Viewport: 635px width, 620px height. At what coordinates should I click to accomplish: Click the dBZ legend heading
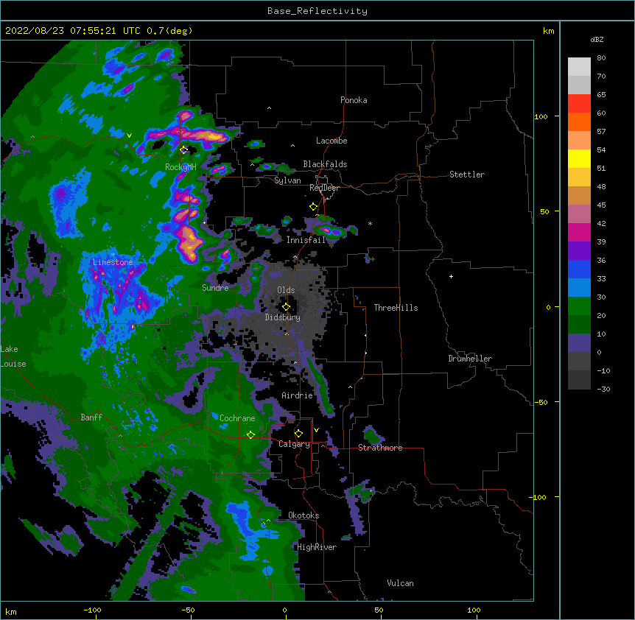[x=597, y=40]
